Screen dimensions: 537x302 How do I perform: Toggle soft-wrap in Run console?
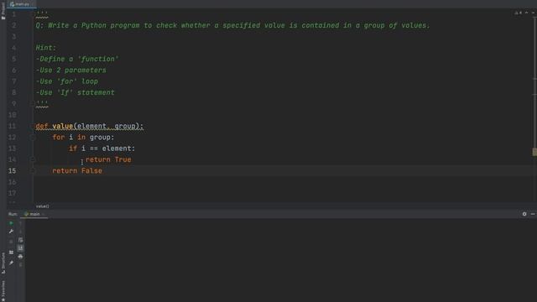click(20, 240)
